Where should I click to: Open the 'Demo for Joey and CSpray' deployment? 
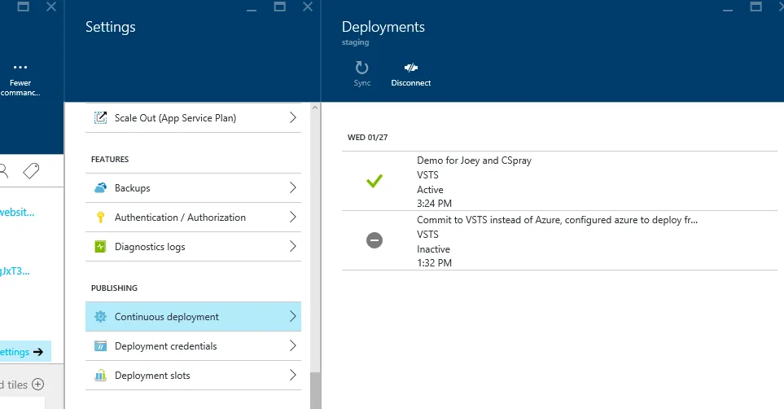point(474,161)
